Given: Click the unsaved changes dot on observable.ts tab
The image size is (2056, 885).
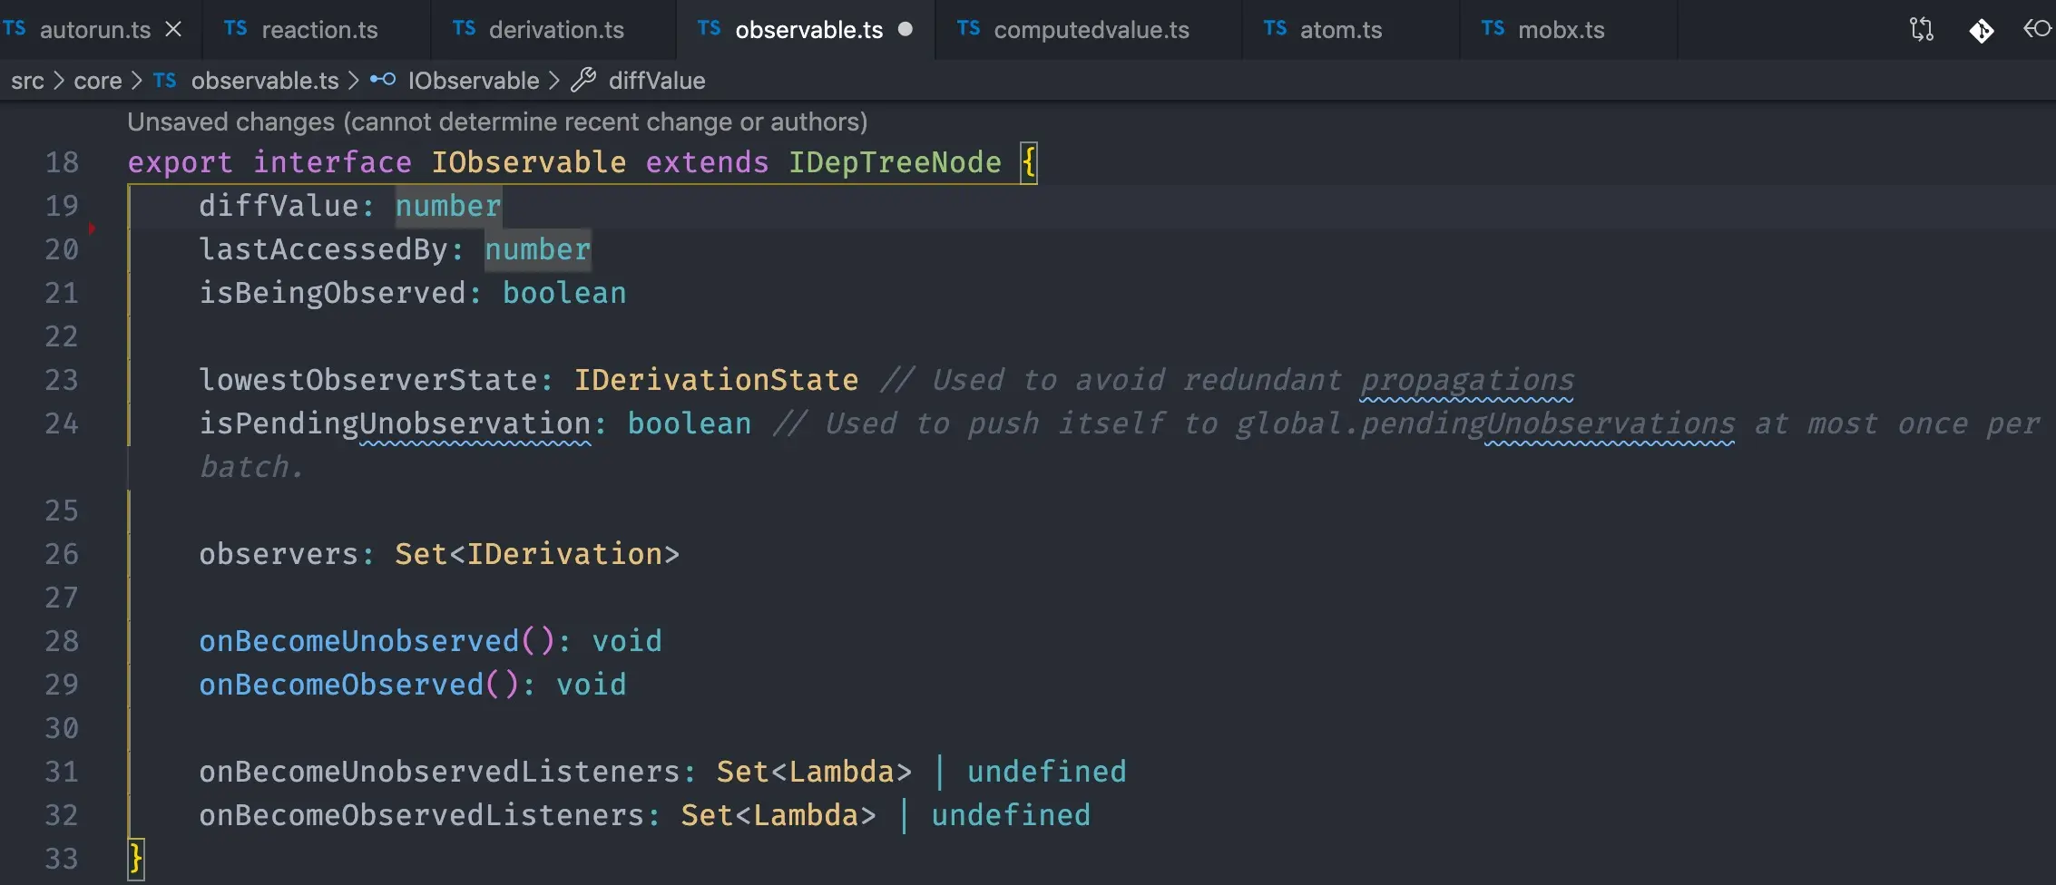Looking at the screenshot, I should coord(905,29).
